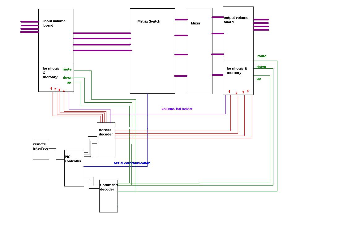Click green 'up' label beside output board

[x=259, y=79]
